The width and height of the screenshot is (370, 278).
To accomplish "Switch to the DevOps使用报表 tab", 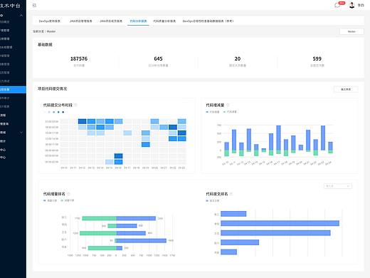I will coord(50,21).
